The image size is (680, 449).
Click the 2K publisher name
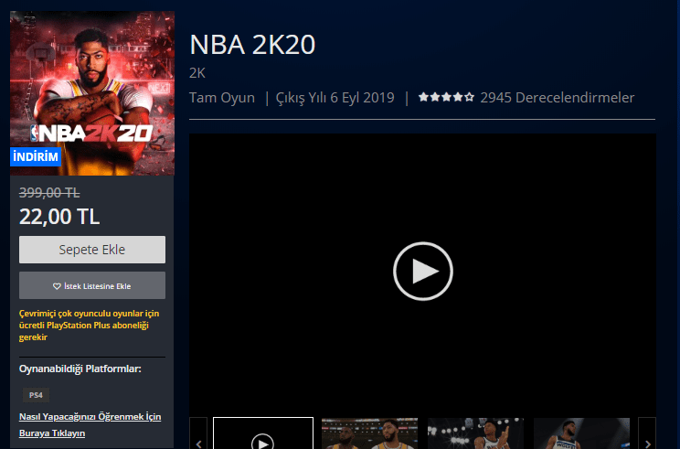pos(197,73)
